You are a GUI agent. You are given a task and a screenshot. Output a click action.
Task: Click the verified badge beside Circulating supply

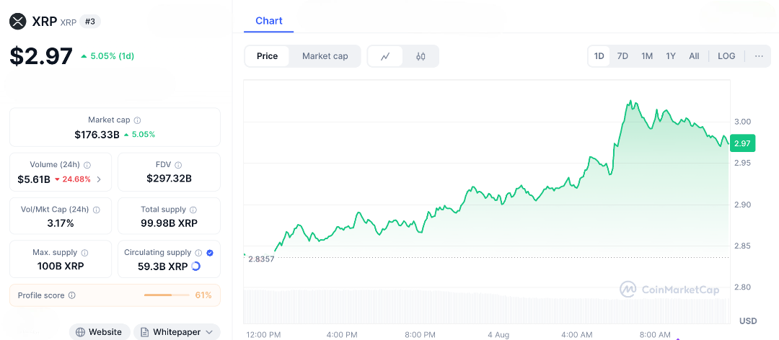pos(210,253)
